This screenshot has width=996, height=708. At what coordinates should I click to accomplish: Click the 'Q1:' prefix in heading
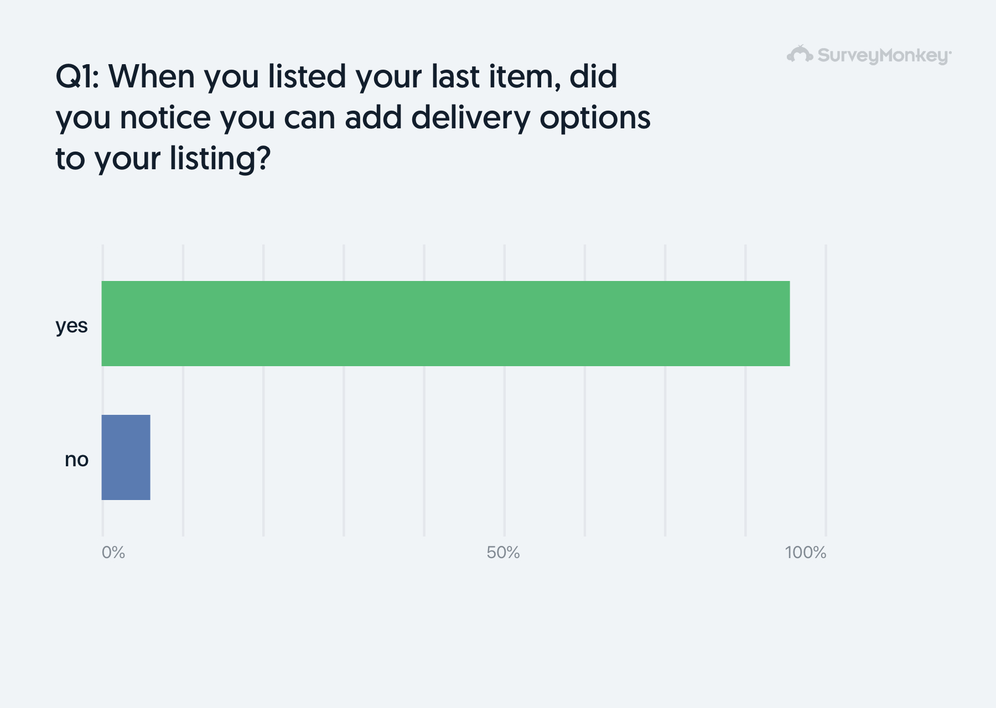tap(77, 76)
